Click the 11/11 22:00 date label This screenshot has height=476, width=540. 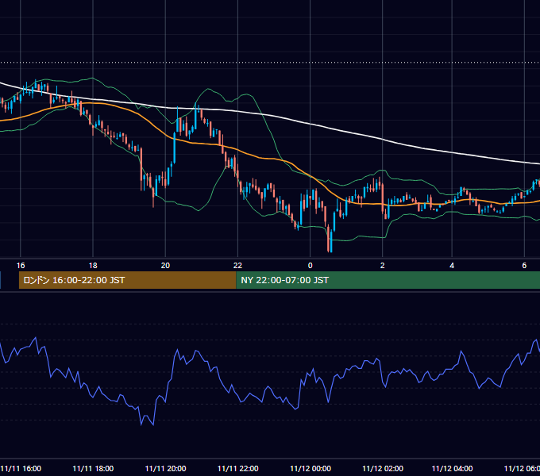point(238,468)
